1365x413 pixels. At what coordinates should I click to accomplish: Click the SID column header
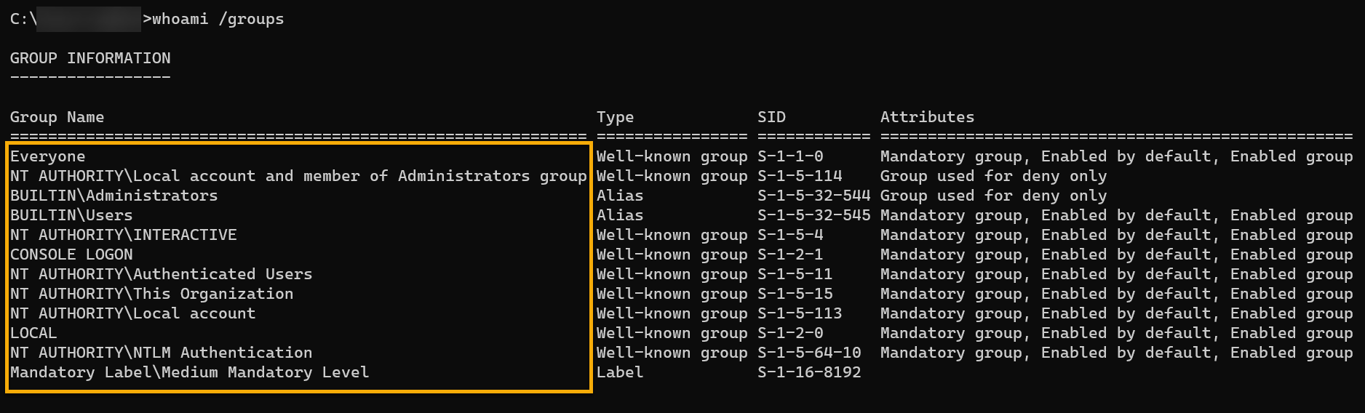coord(771,117)
